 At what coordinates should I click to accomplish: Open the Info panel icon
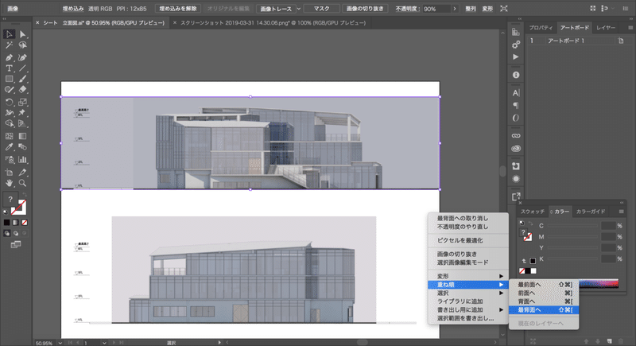coord(515,75)
